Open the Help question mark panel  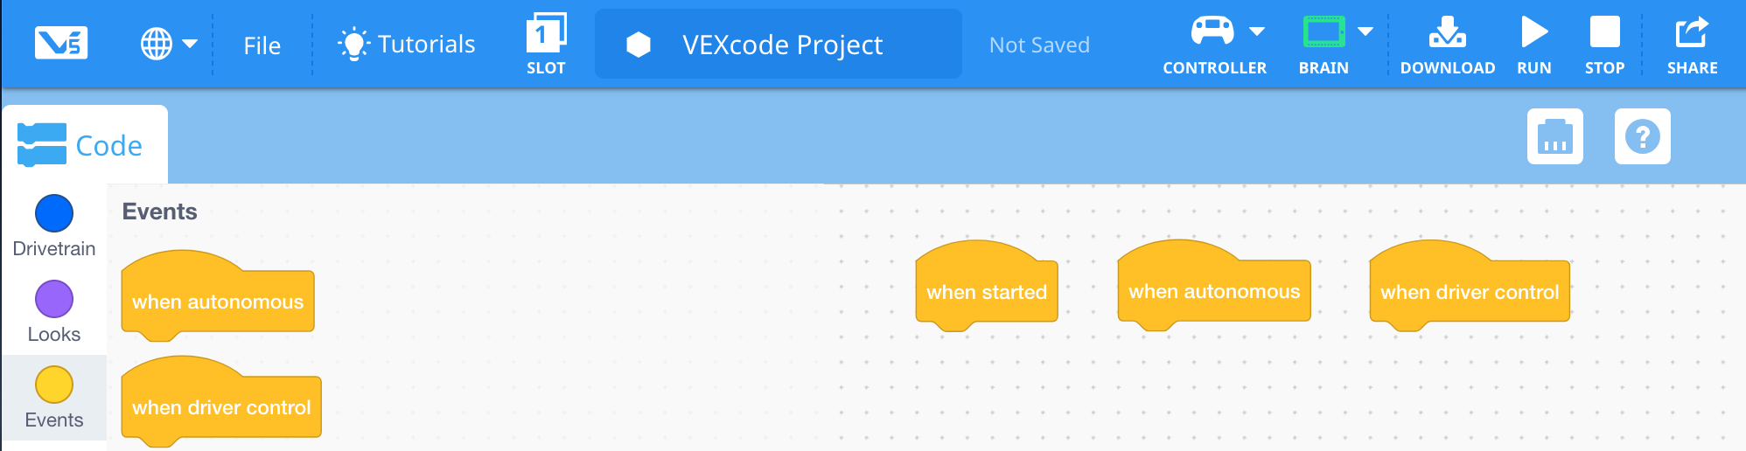click(1642, 136)
